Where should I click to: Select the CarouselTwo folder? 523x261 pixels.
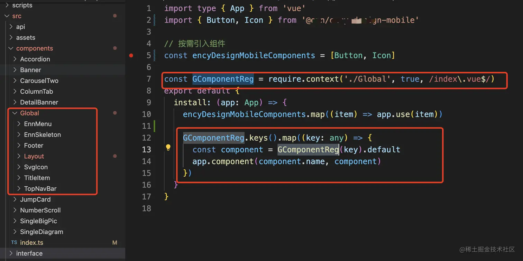point(39,81)
